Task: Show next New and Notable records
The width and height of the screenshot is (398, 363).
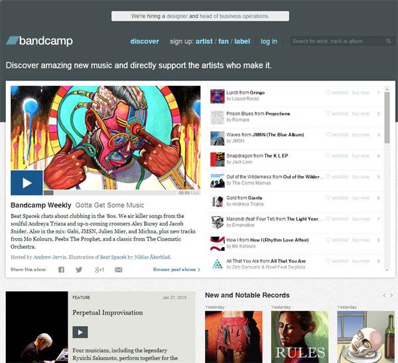Action: [391, 295]
